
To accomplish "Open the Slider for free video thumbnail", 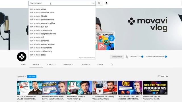I will [x=105, y=88].
